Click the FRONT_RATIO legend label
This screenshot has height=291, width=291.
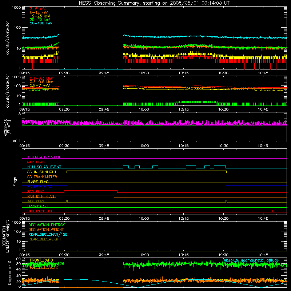point(41,260)
